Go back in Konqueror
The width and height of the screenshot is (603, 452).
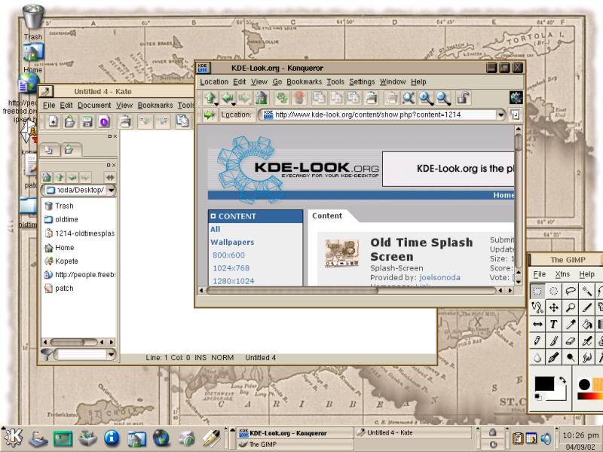point(228,98)
